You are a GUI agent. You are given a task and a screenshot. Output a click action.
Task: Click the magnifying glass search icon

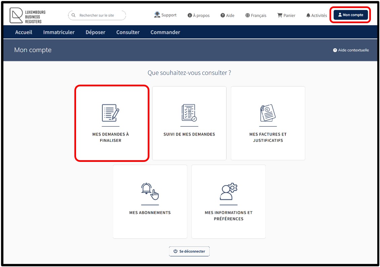pos(74,15)
